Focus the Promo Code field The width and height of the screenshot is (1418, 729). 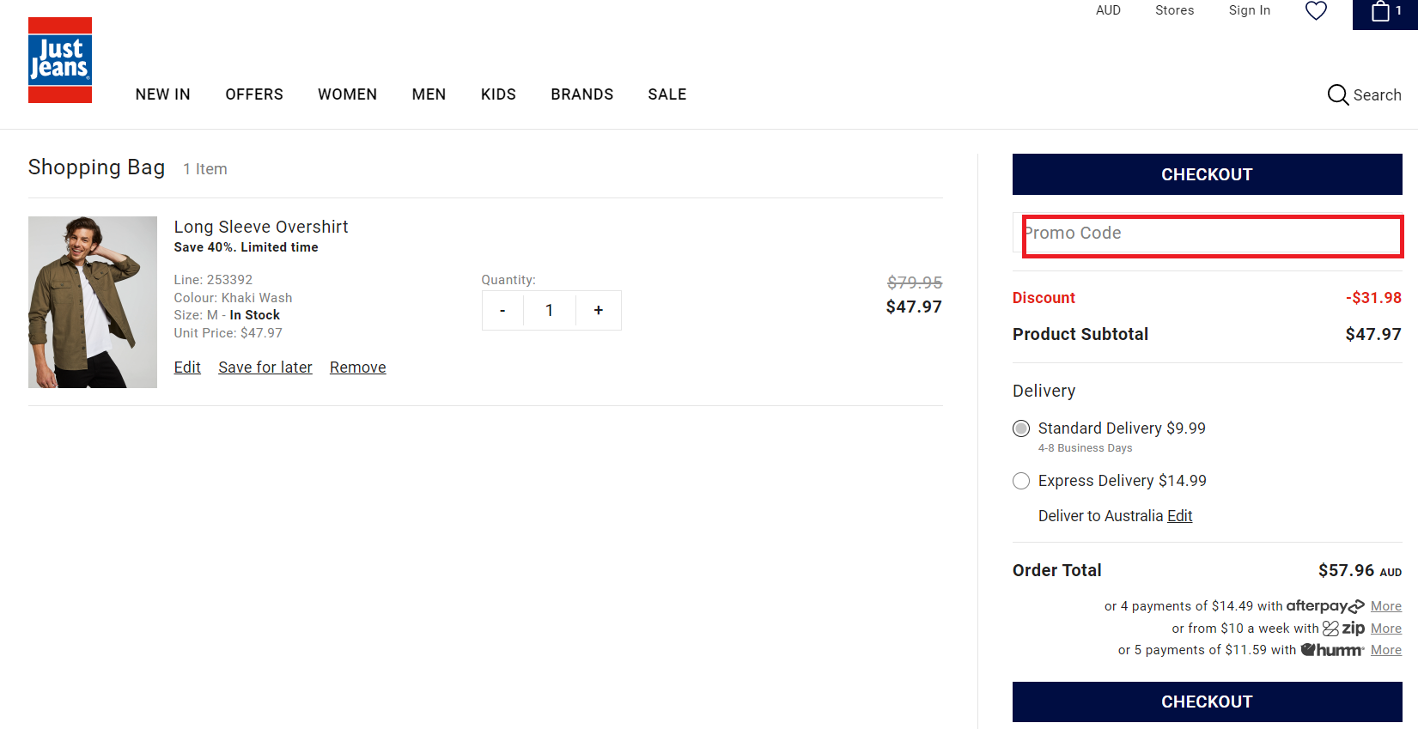(1211, 234)
